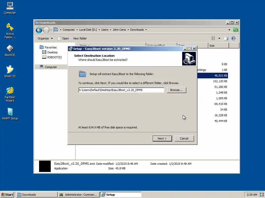This screenshot has width=265, height=198.
Task: Click the taskbar clock showing 2:29 AM
Action: point(252,195)
